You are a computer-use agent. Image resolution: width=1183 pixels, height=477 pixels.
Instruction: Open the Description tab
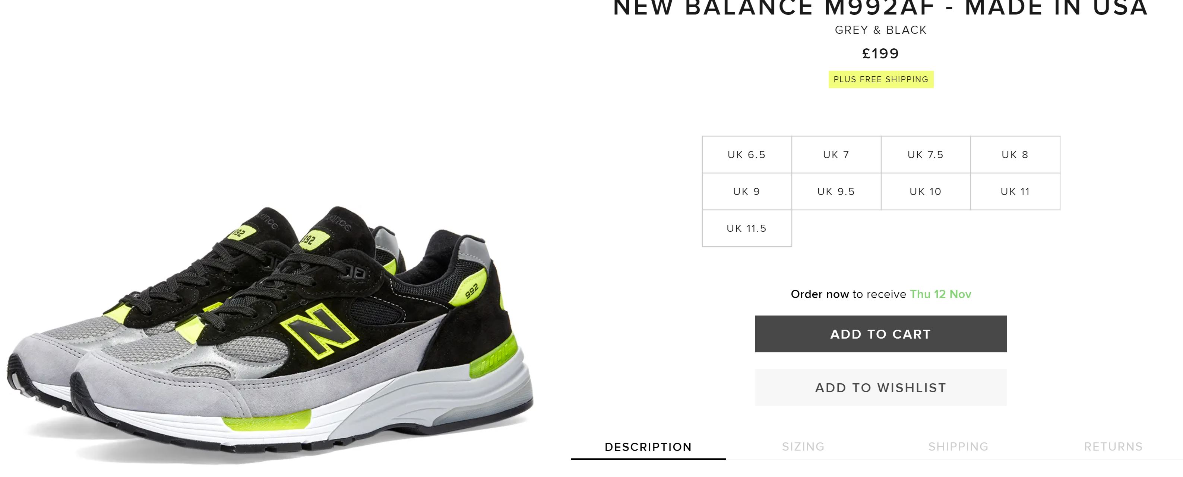coord(648,447)
